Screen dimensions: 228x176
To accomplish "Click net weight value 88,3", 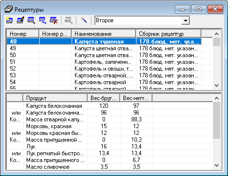I will 137,119.
